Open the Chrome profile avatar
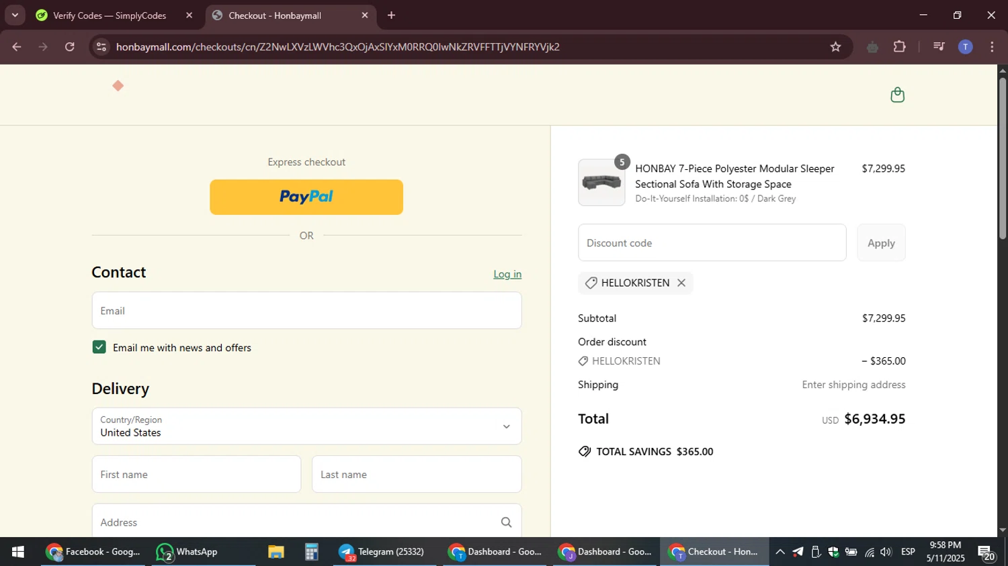The width and height of the screenshot is (1008, 566). tap(965, 47)
